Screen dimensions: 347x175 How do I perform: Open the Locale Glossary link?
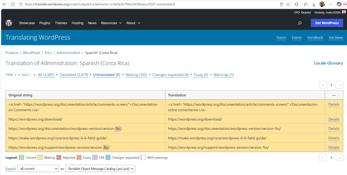click(329, 63)
